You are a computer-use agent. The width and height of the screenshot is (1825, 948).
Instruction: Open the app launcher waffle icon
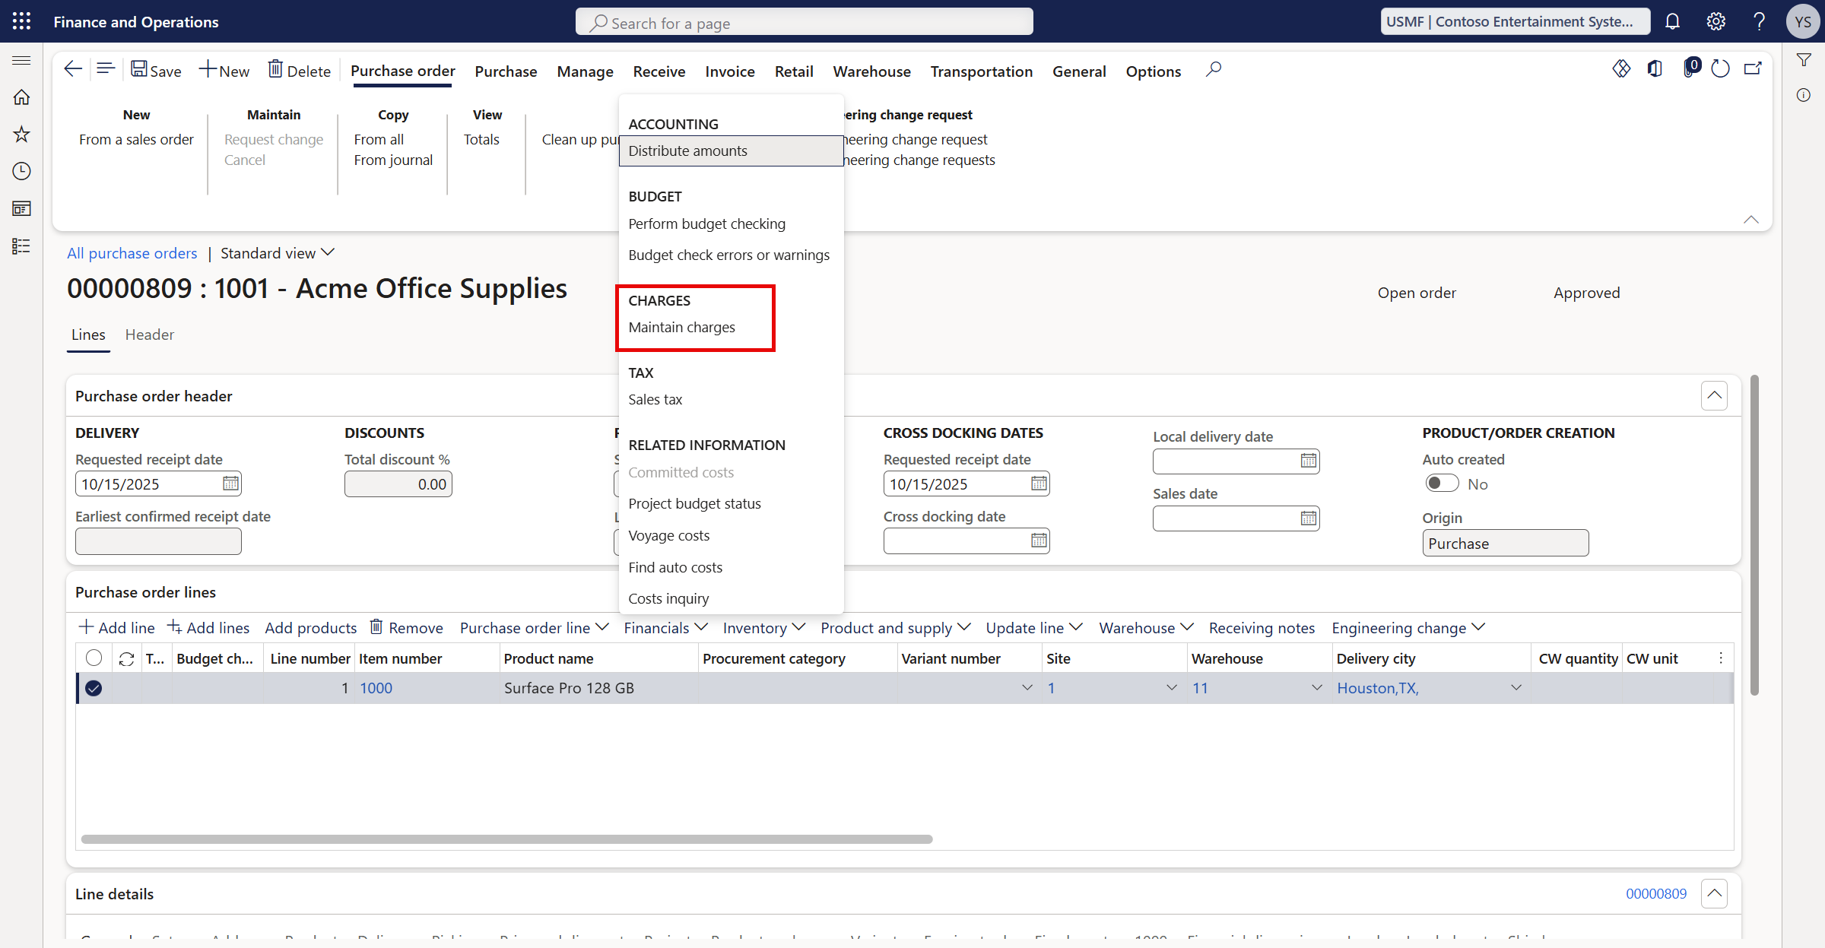pos(21,21)
